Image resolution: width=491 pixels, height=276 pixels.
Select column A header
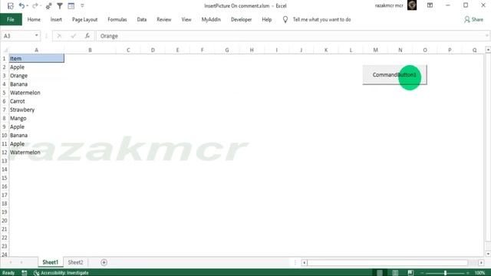36,50
